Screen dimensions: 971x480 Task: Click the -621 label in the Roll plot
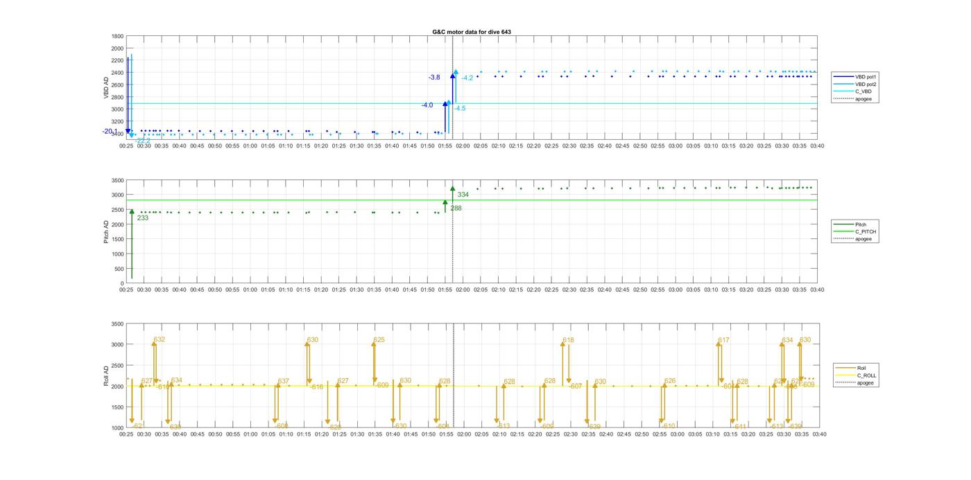click(137, 426)
